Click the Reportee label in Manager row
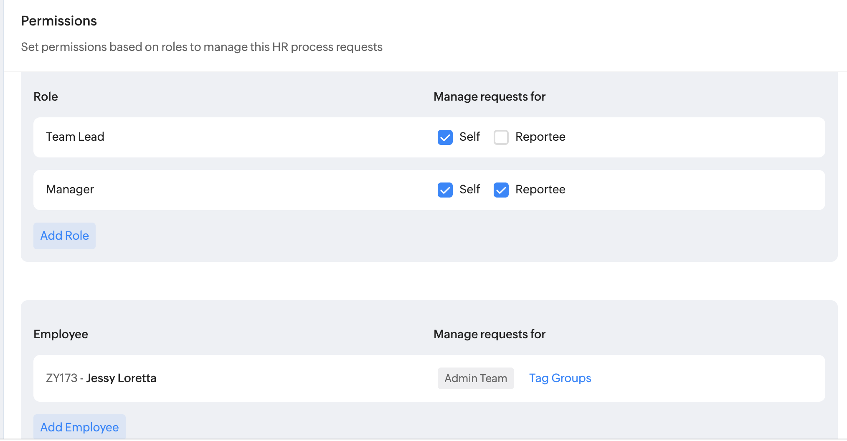The image size is (847, 441). point(540,190)
